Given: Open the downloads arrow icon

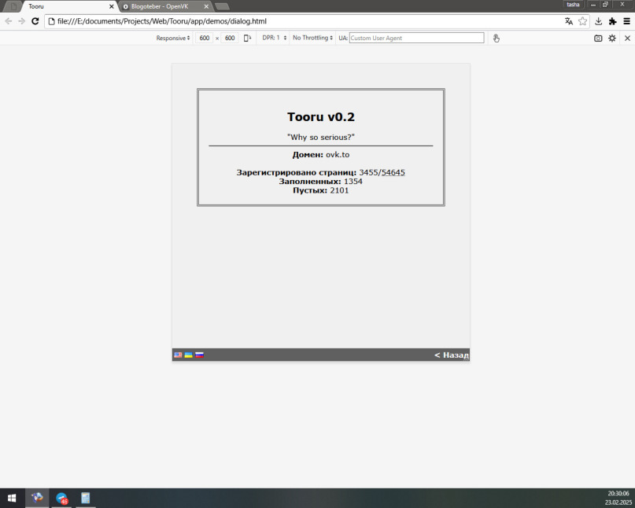Looking at the screenshot, I should point(599,21).
